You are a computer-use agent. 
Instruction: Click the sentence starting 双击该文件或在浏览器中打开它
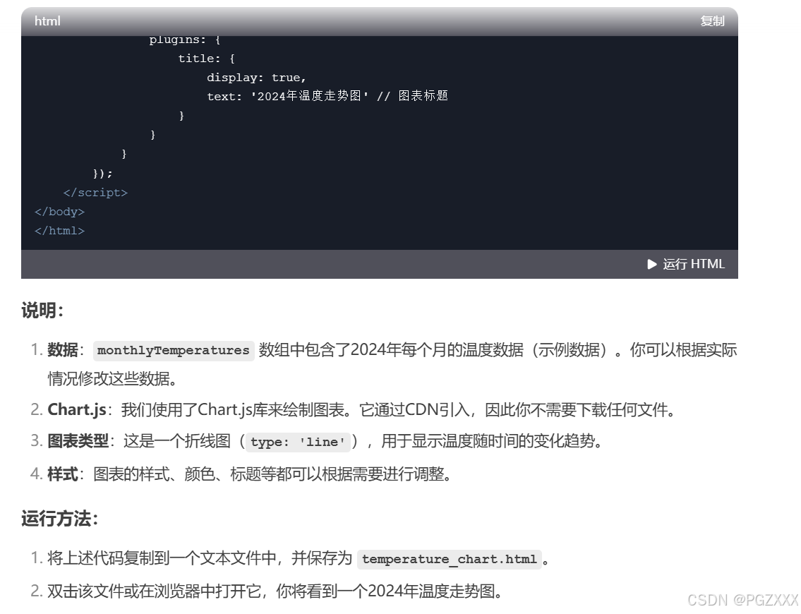pos(277,591)
